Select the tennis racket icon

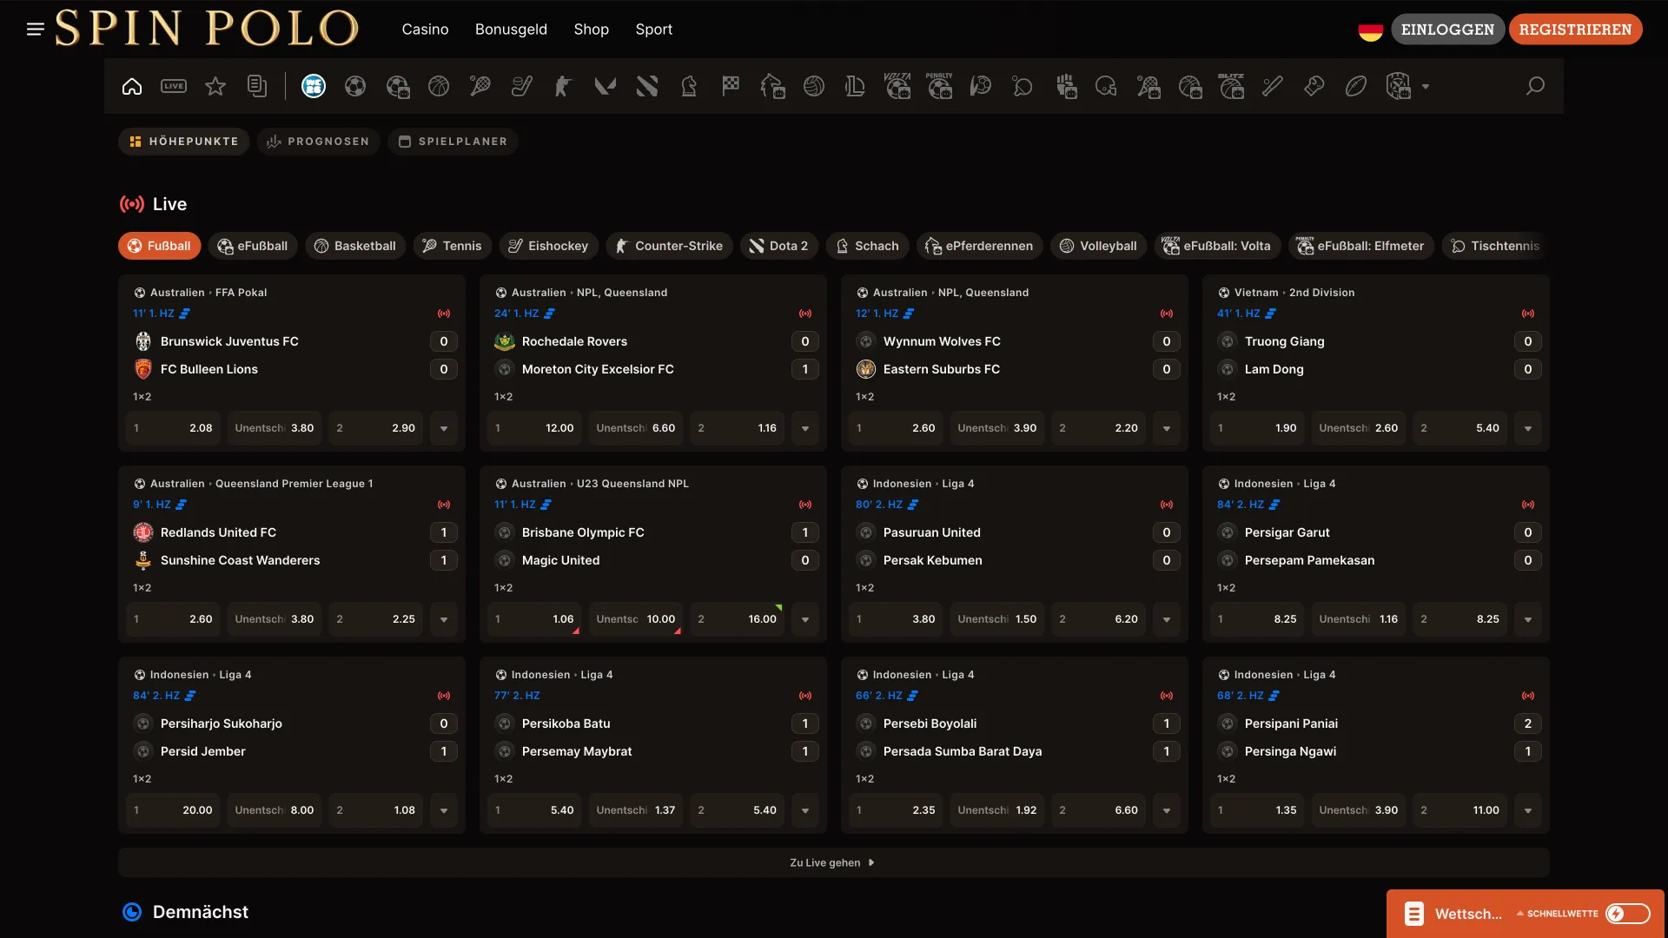tap(480, 86)
